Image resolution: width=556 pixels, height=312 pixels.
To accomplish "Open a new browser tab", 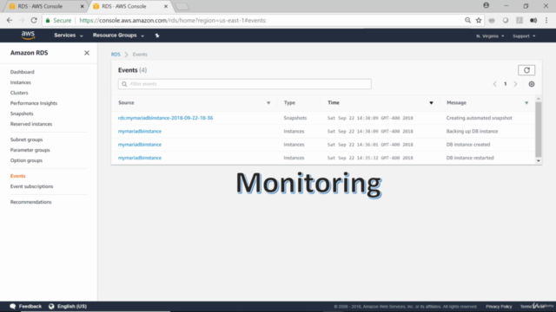I will pos(182,7).
